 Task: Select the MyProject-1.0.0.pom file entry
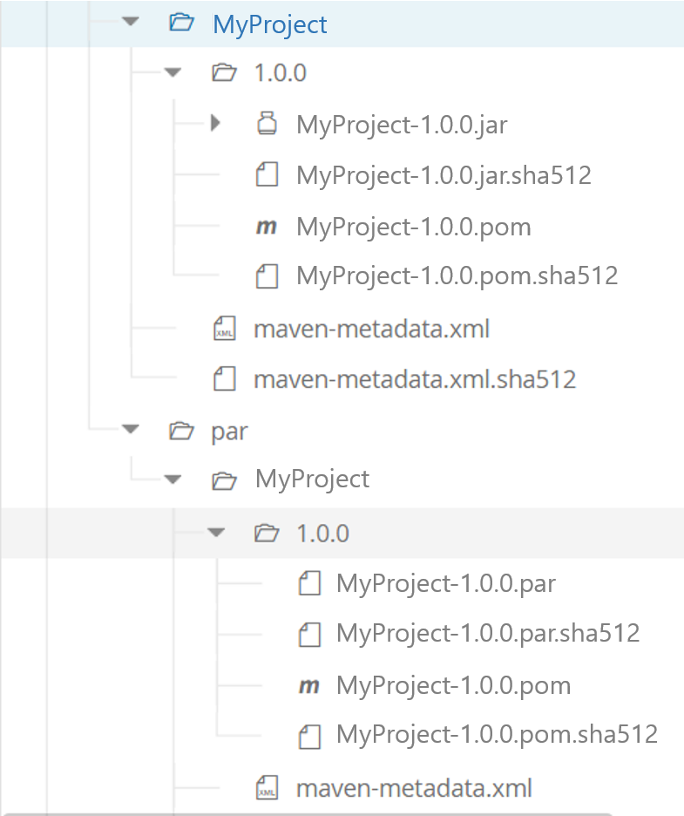point(414,226)
